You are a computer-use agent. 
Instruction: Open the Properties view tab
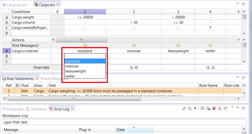click(13, 109)
